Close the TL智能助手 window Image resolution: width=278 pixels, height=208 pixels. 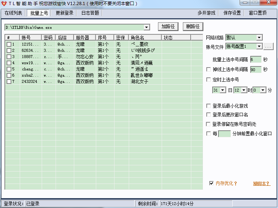tap(269, 2)
